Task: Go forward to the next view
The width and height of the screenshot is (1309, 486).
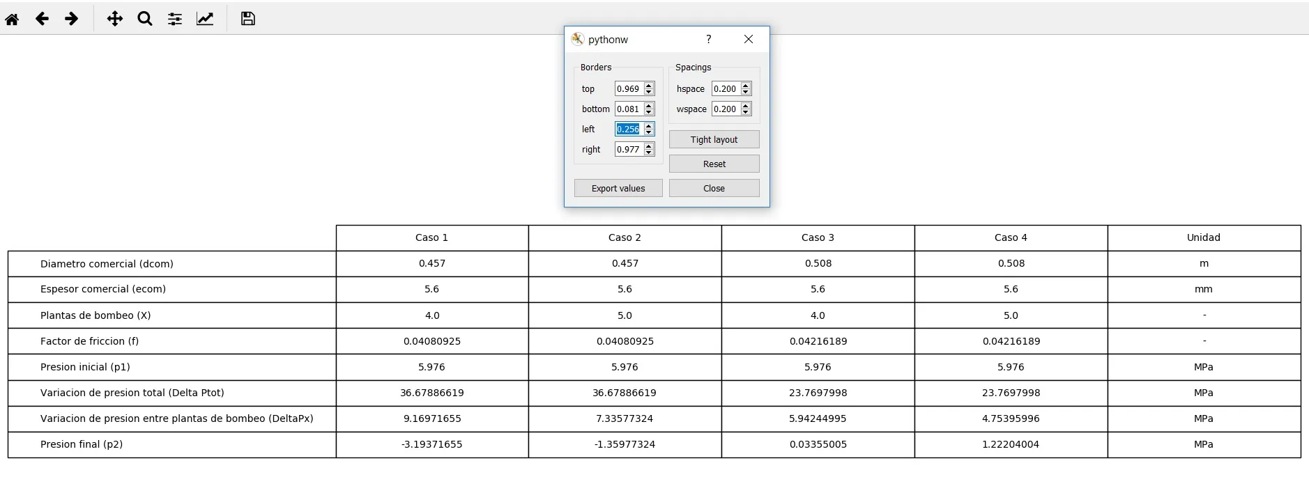Action: [x=71, y=19]
